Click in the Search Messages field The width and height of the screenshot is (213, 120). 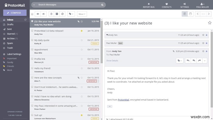[x=68, y=5]
